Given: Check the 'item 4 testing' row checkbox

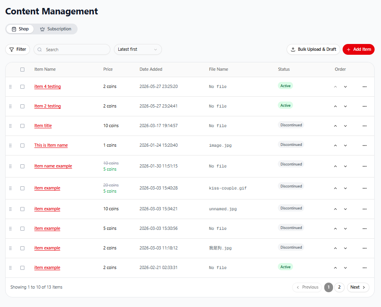Looking at the screenshot, I should [22, 87].
